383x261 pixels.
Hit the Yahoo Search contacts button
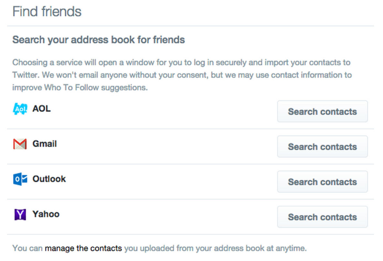pyautogui.click(x=322, y=217)
